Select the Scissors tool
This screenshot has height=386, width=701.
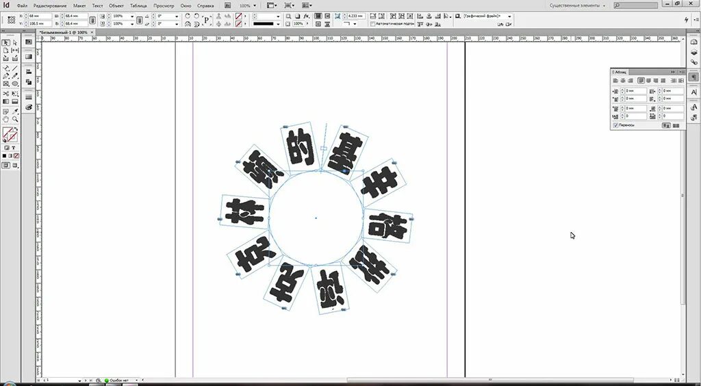5,94
